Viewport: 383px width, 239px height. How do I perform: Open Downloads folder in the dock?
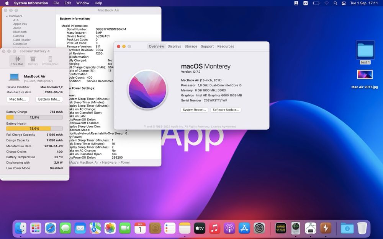(x=347, y=229)
